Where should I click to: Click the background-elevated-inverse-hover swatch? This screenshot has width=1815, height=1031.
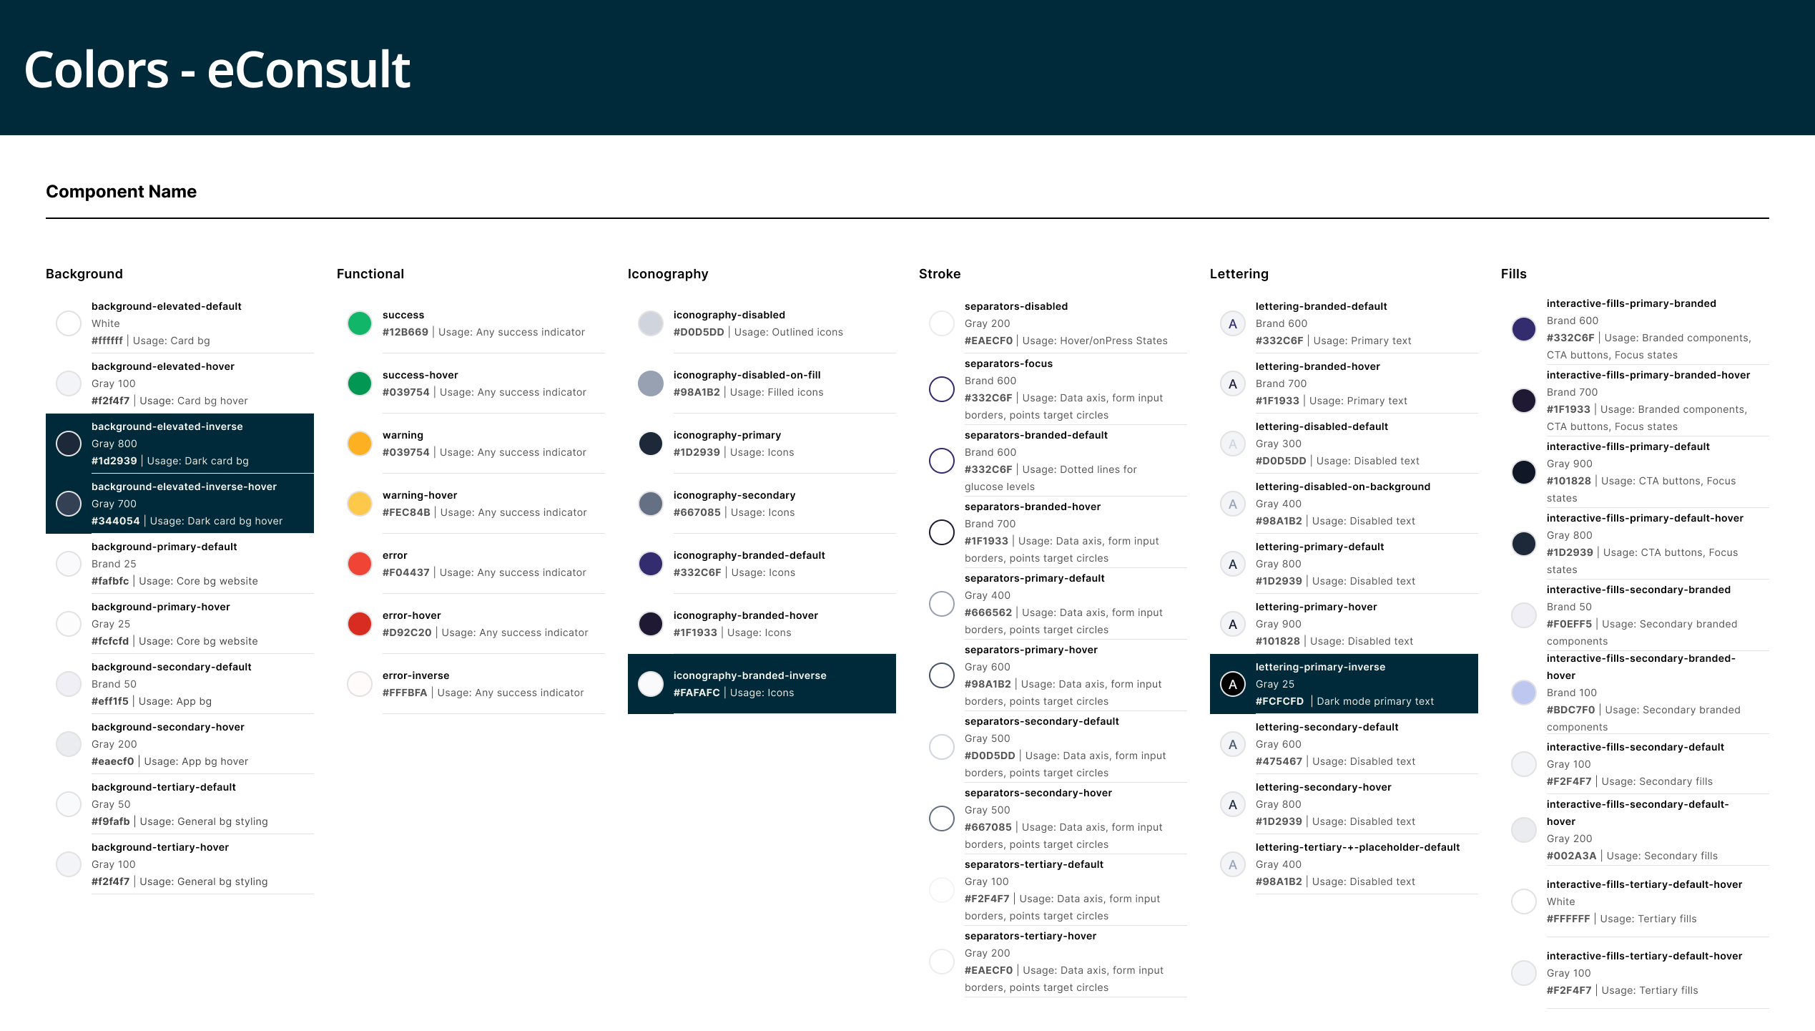pyautogui.click(x=69, y=504)
